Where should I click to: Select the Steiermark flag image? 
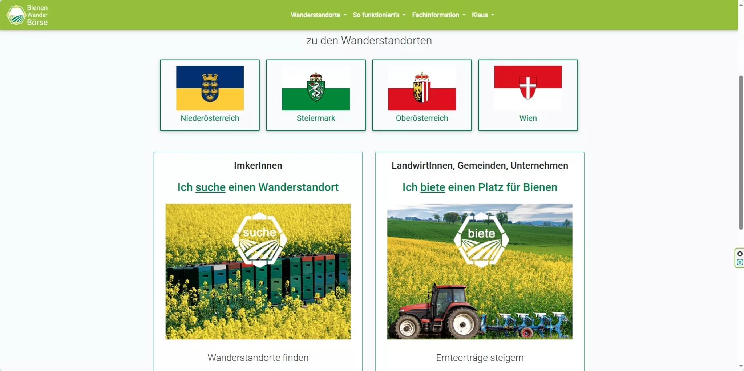tap(316, 88)
